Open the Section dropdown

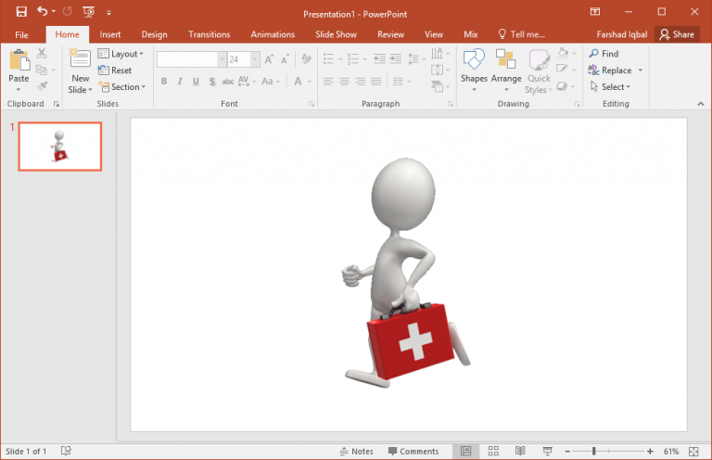tap(122, 87)
